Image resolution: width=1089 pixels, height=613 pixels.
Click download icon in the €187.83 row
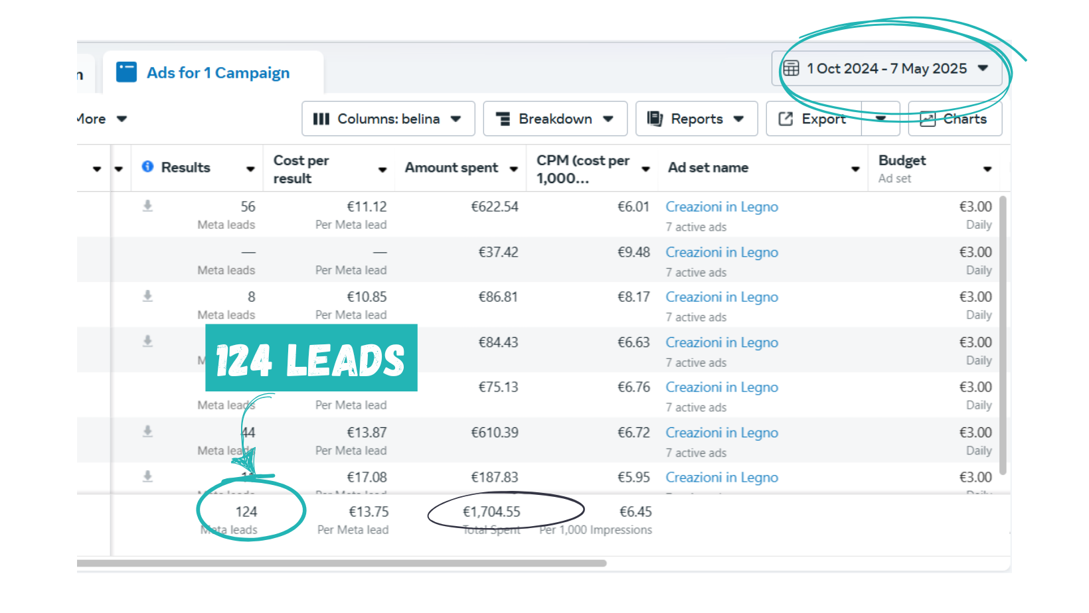(x=147, y=476)
